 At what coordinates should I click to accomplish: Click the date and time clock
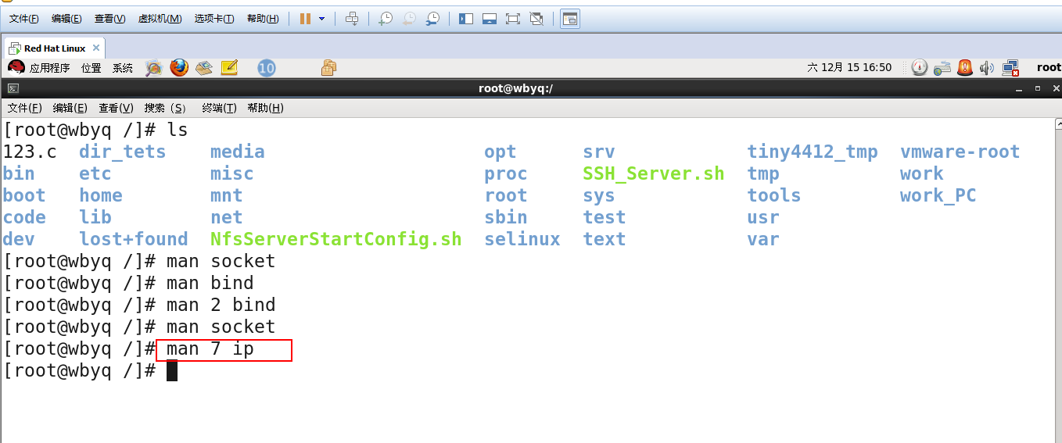849,68
